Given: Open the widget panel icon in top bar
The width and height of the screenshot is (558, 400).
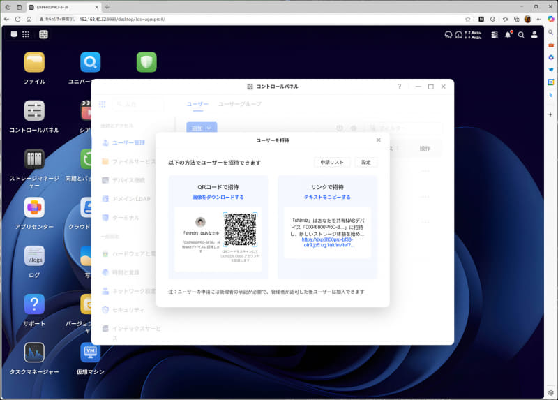Looking at the screenshot, I should pyautogui.click(x=43, y=34).
